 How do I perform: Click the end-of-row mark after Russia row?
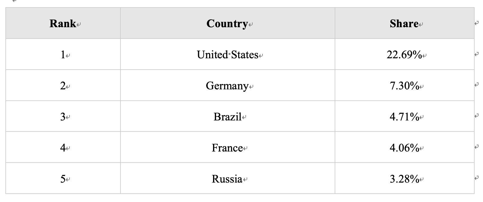click(x=477, y=178)
